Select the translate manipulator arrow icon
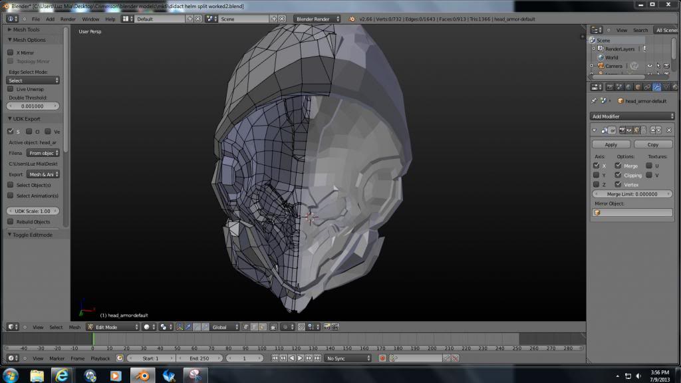Image resolution: width=681 pixels, height=383 pixels. click(189, 327)
